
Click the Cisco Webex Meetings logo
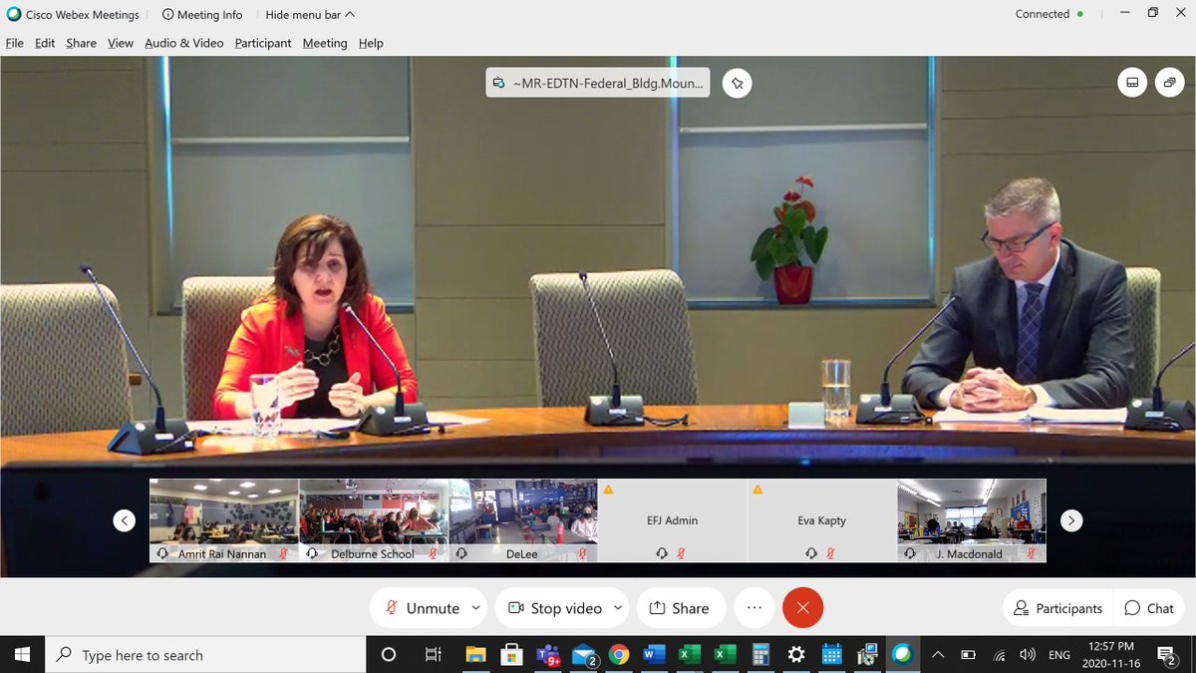coord(14,15)
